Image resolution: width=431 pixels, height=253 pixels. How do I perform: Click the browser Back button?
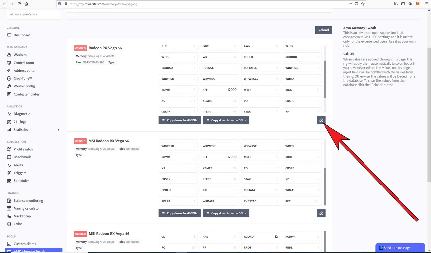point(5,4)
